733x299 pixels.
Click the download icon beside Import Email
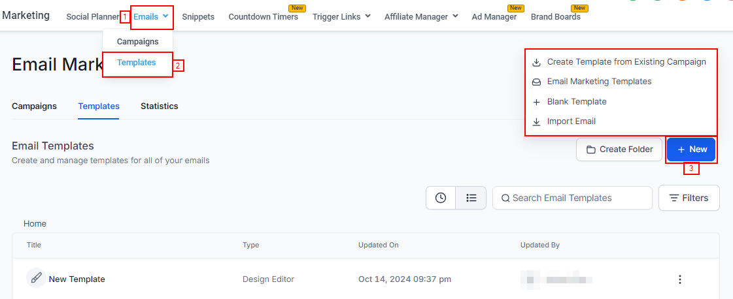pyautogui.click(x=537, y=121)
